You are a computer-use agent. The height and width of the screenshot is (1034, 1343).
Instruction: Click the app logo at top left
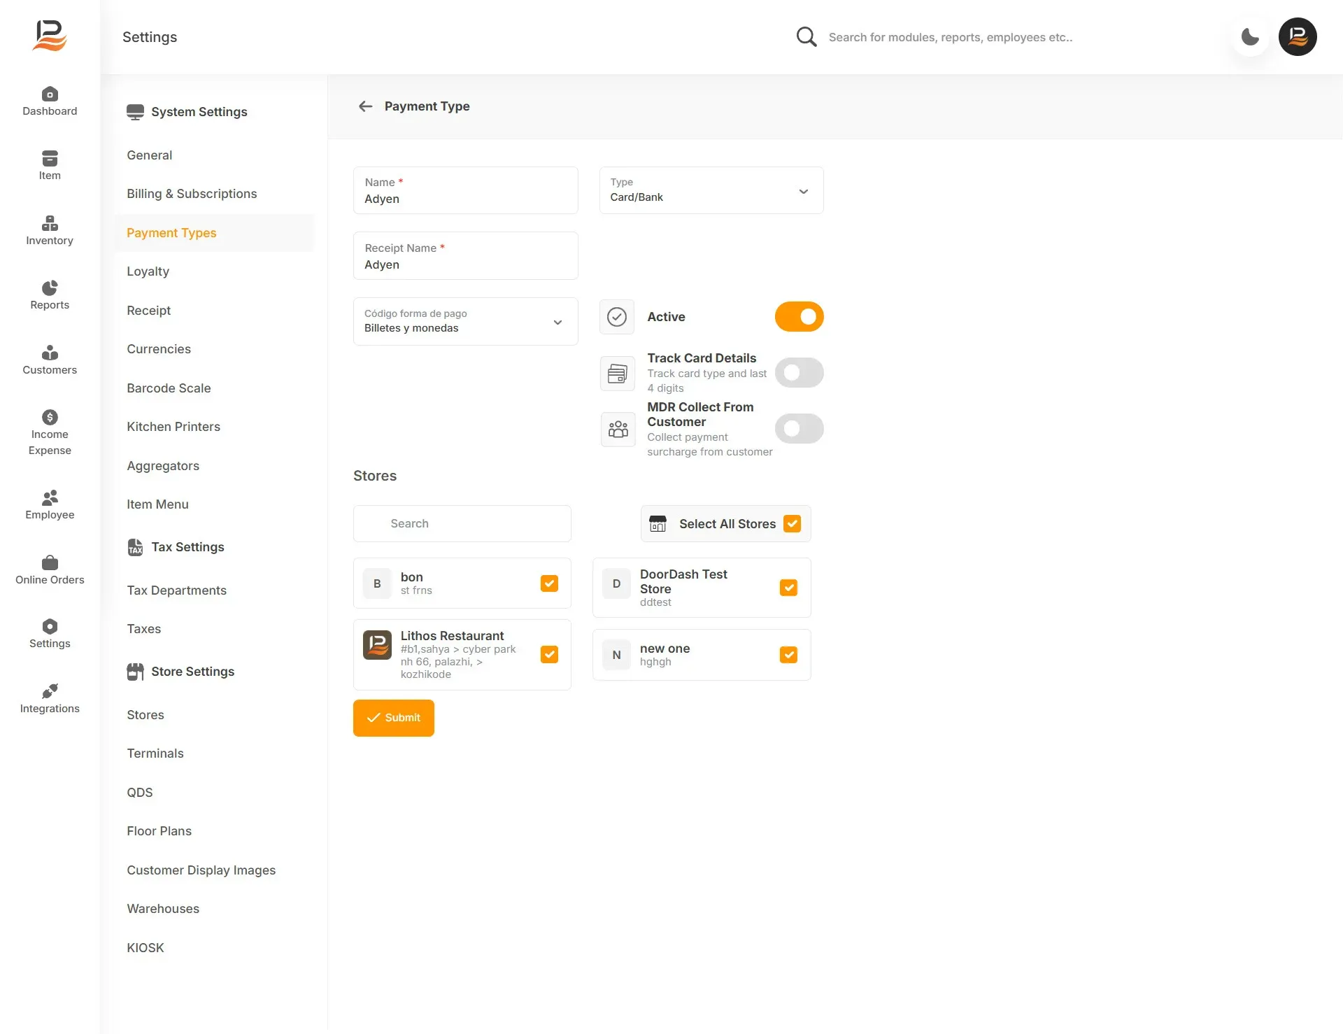pos(50,36)
